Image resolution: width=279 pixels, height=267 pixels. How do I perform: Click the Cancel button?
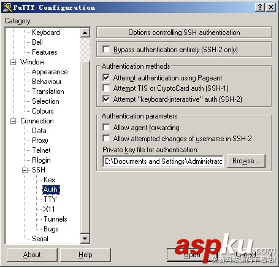[x=245, y=255]
